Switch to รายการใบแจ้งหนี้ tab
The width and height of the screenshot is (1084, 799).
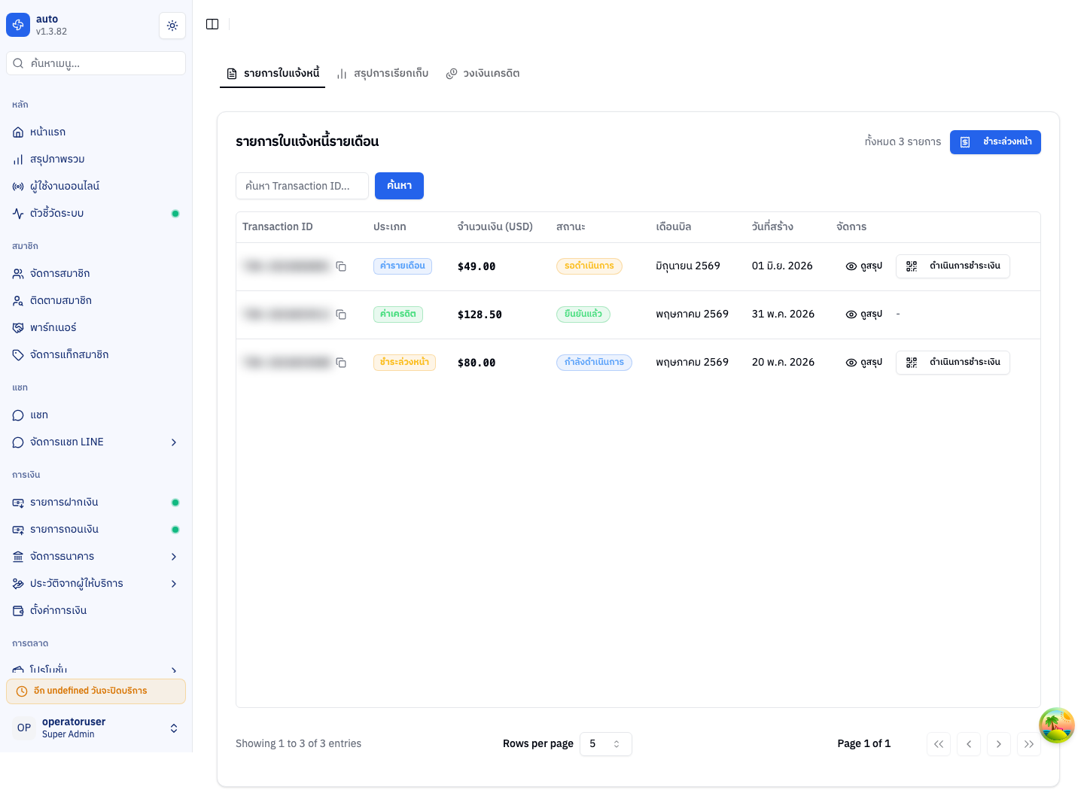(273, 73)
